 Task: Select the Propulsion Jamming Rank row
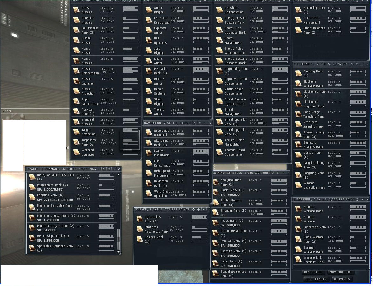point(331,124)
